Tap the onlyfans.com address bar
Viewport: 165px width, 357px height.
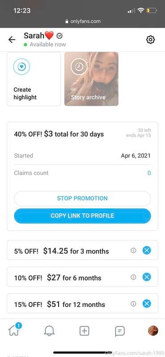[x=82, y=21]
